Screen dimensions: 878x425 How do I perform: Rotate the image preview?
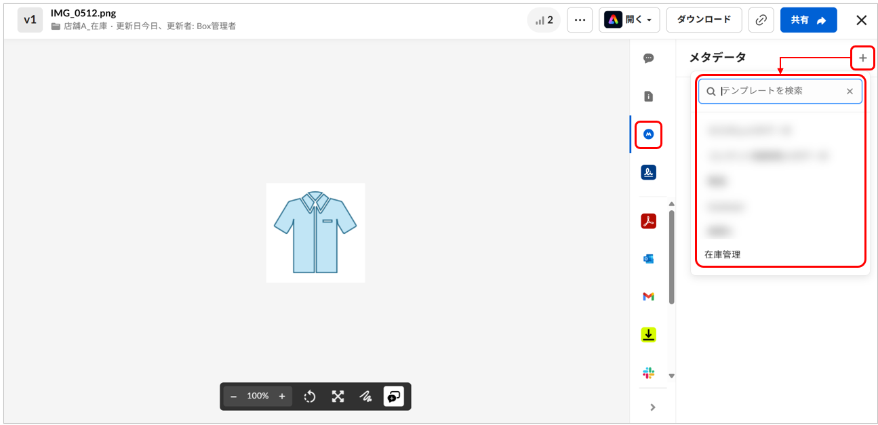[310, 397]
